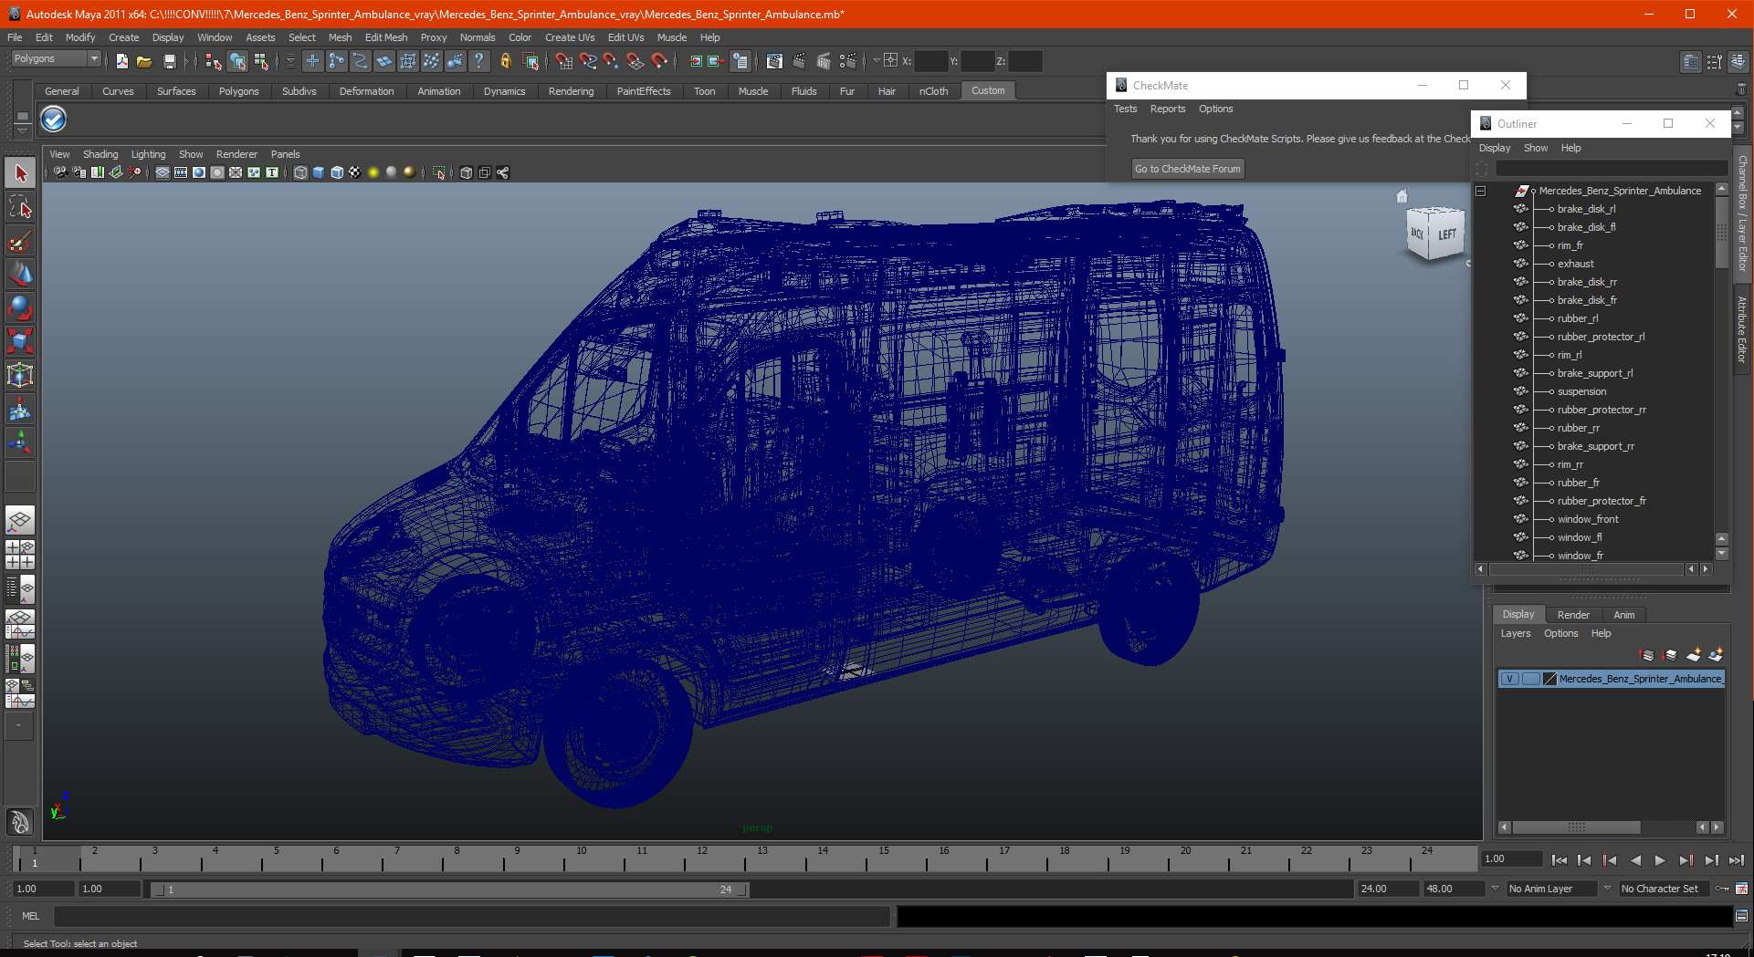1754x957 pixels.
Task: Play the animation forwards
Action: (x=1660, y=860)
